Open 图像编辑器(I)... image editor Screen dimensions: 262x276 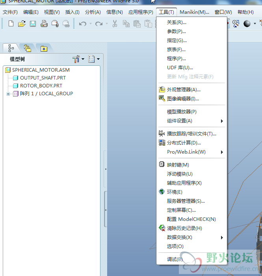pos(192,99)
